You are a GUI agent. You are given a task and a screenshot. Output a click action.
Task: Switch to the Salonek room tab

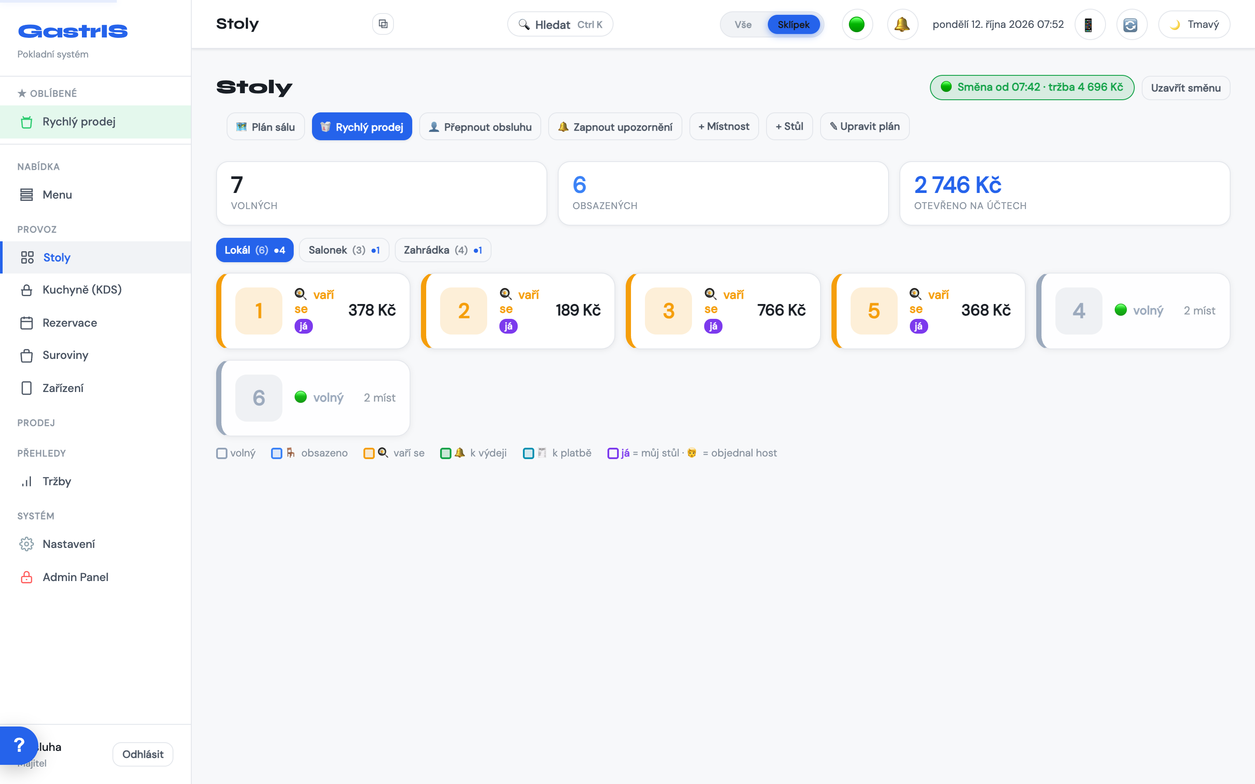click(x=344, y=250)
